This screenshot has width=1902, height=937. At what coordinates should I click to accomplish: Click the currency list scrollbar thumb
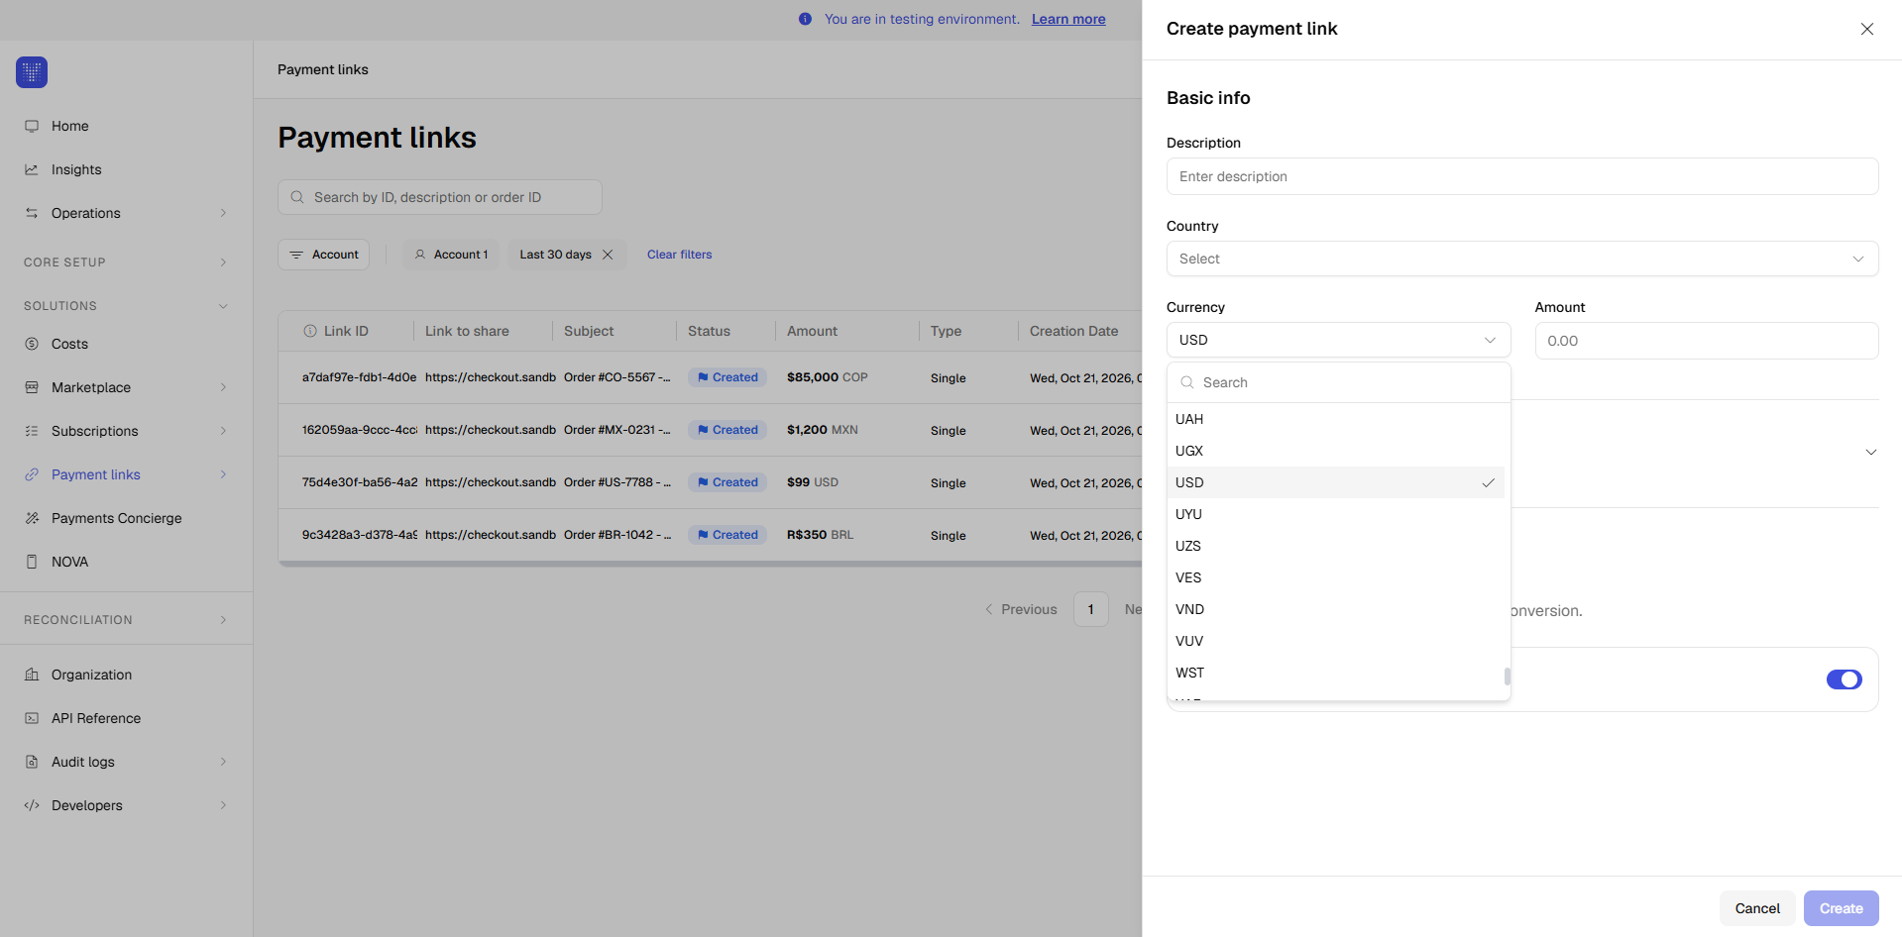click(1507, 677)
